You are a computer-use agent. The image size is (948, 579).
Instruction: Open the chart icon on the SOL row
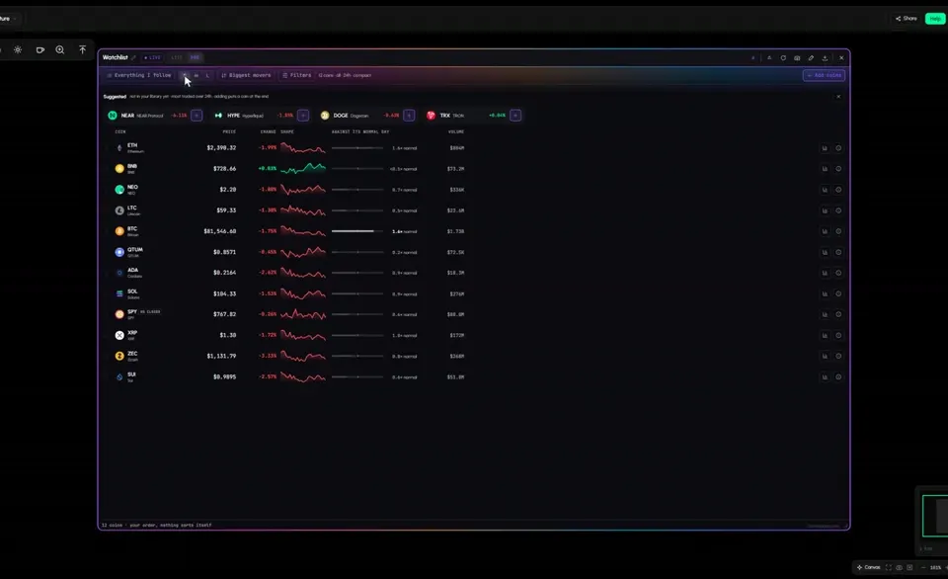[x=825, y=293]
